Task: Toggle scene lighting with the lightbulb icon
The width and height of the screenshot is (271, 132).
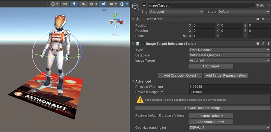Action: pyautogui.click(x=74, y=4)
